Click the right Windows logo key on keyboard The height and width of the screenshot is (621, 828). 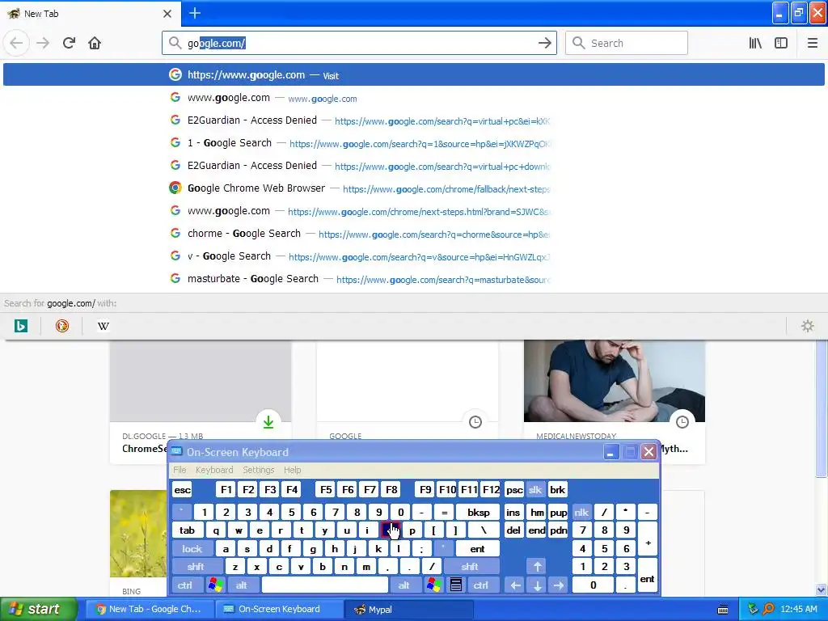[x=434, y=585]
